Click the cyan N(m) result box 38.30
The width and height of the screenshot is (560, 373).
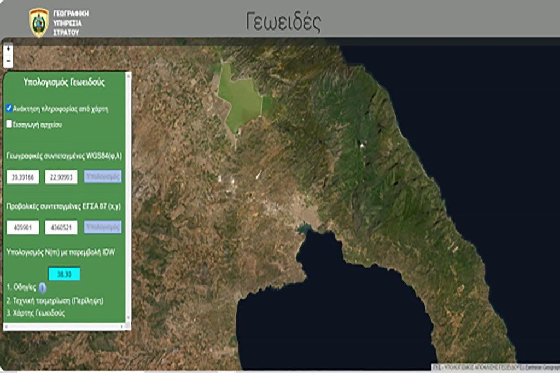(x=63, y=274)
